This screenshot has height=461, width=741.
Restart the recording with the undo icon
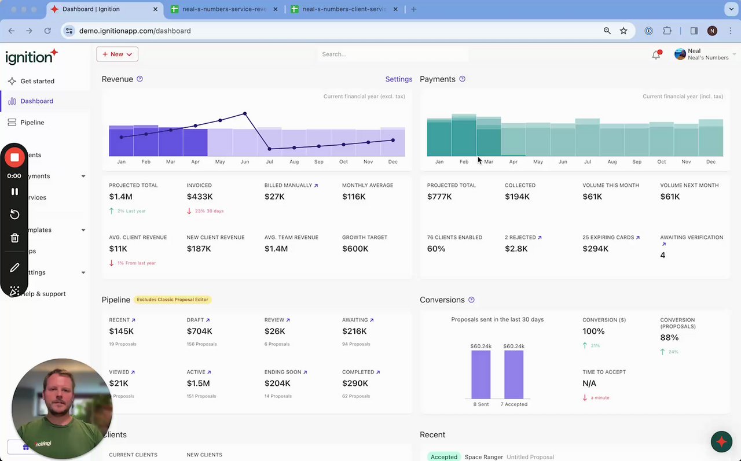point(14,215)
